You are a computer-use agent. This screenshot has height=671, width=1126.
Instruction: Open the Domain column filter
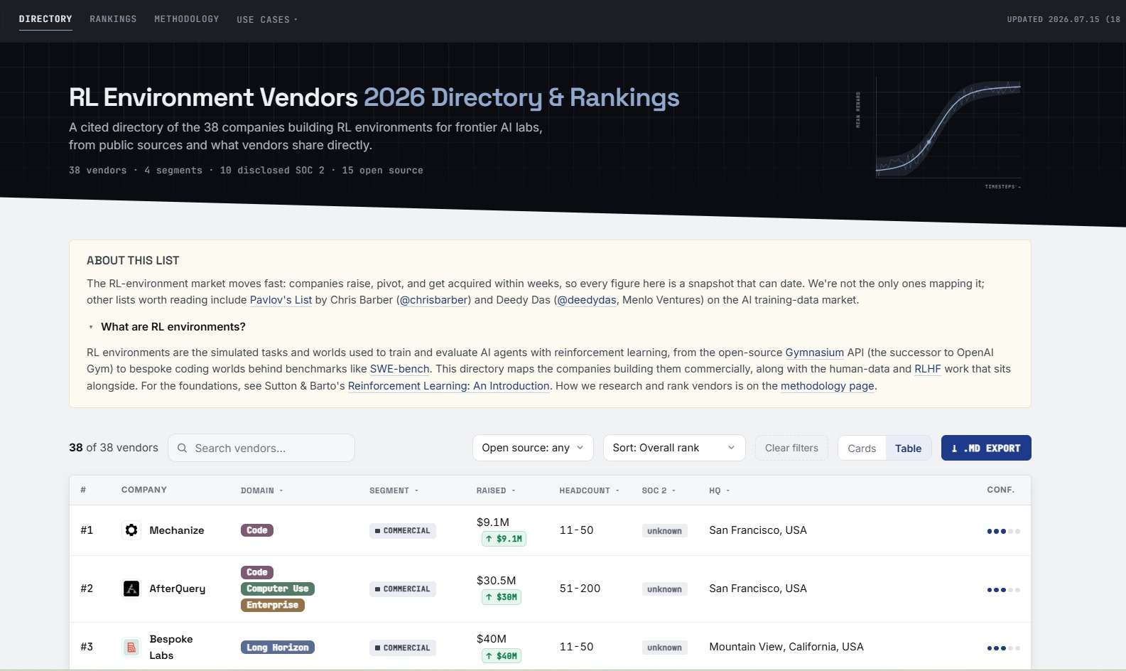click(261, 490)
